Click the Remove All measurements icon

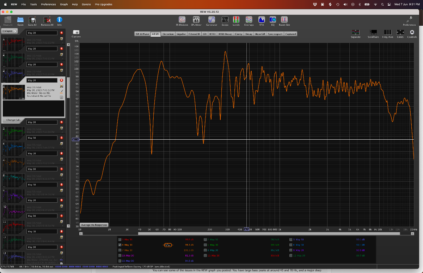coord(47,21)
